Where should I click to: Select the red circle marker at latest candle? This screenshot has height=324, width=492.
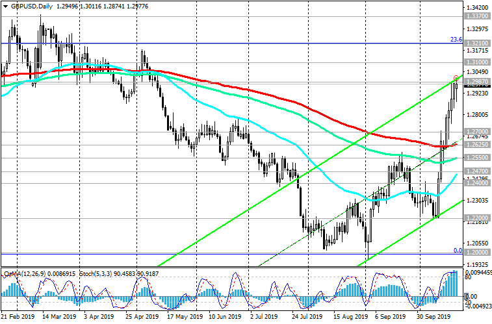[x=456, y=78]
